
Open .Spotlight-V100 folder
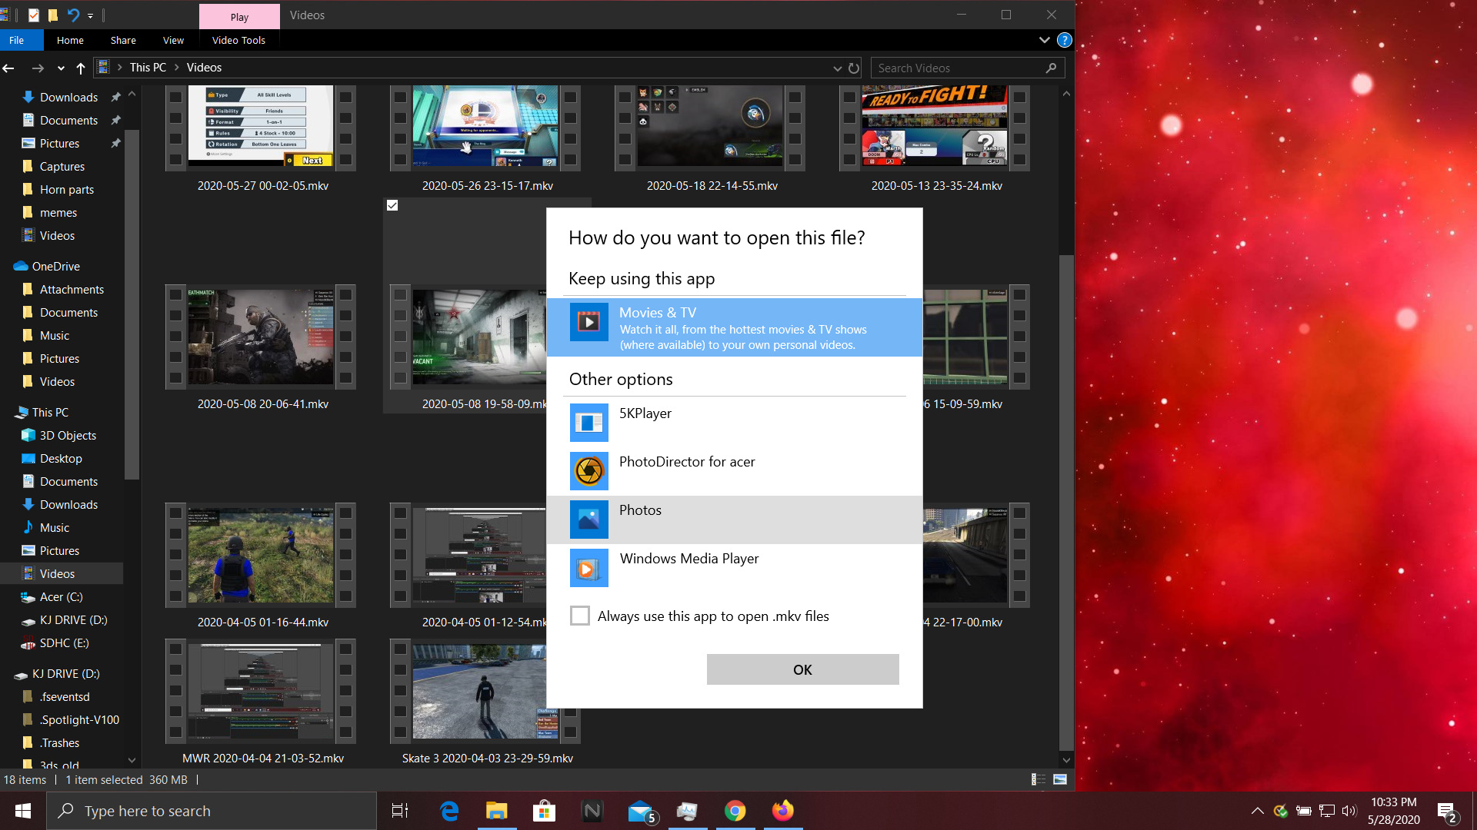click(x=79, y=719)
